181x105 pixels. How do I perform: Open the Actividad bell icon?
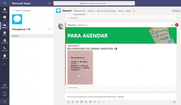coord(5,10)
